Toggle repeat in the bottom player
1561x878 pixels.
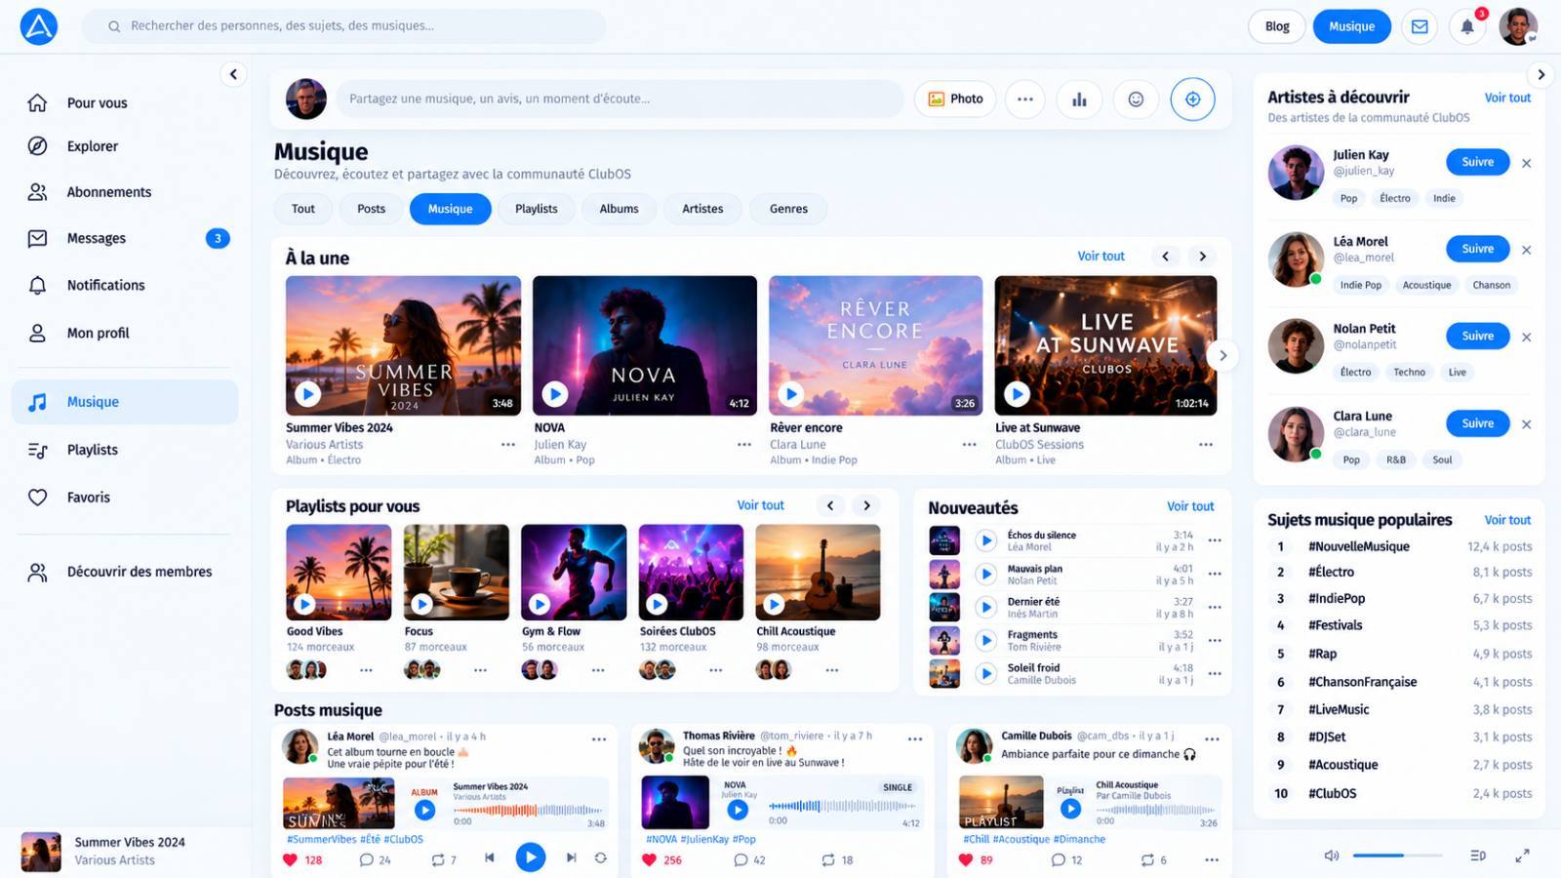point(601,858)
